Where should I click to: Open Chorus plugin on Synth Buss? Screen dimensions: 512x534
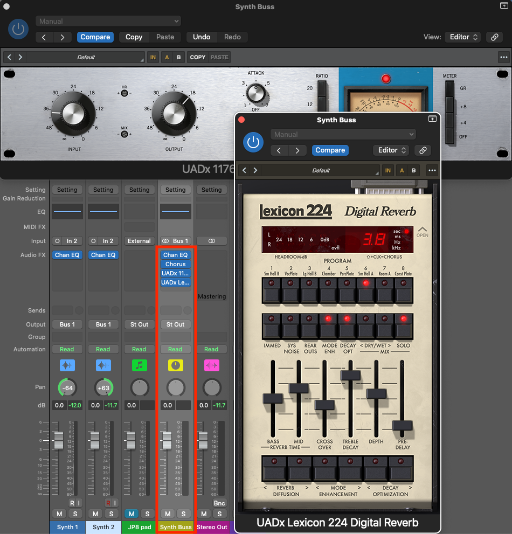pos(176,264)
